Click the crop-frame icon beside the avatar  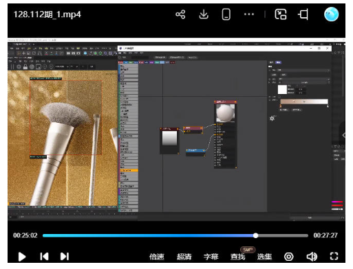click(303, 14)
